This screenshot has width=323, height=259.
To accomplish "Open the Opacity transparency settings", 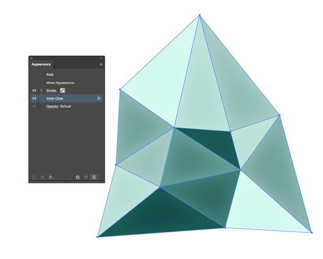I will (52, 106).
